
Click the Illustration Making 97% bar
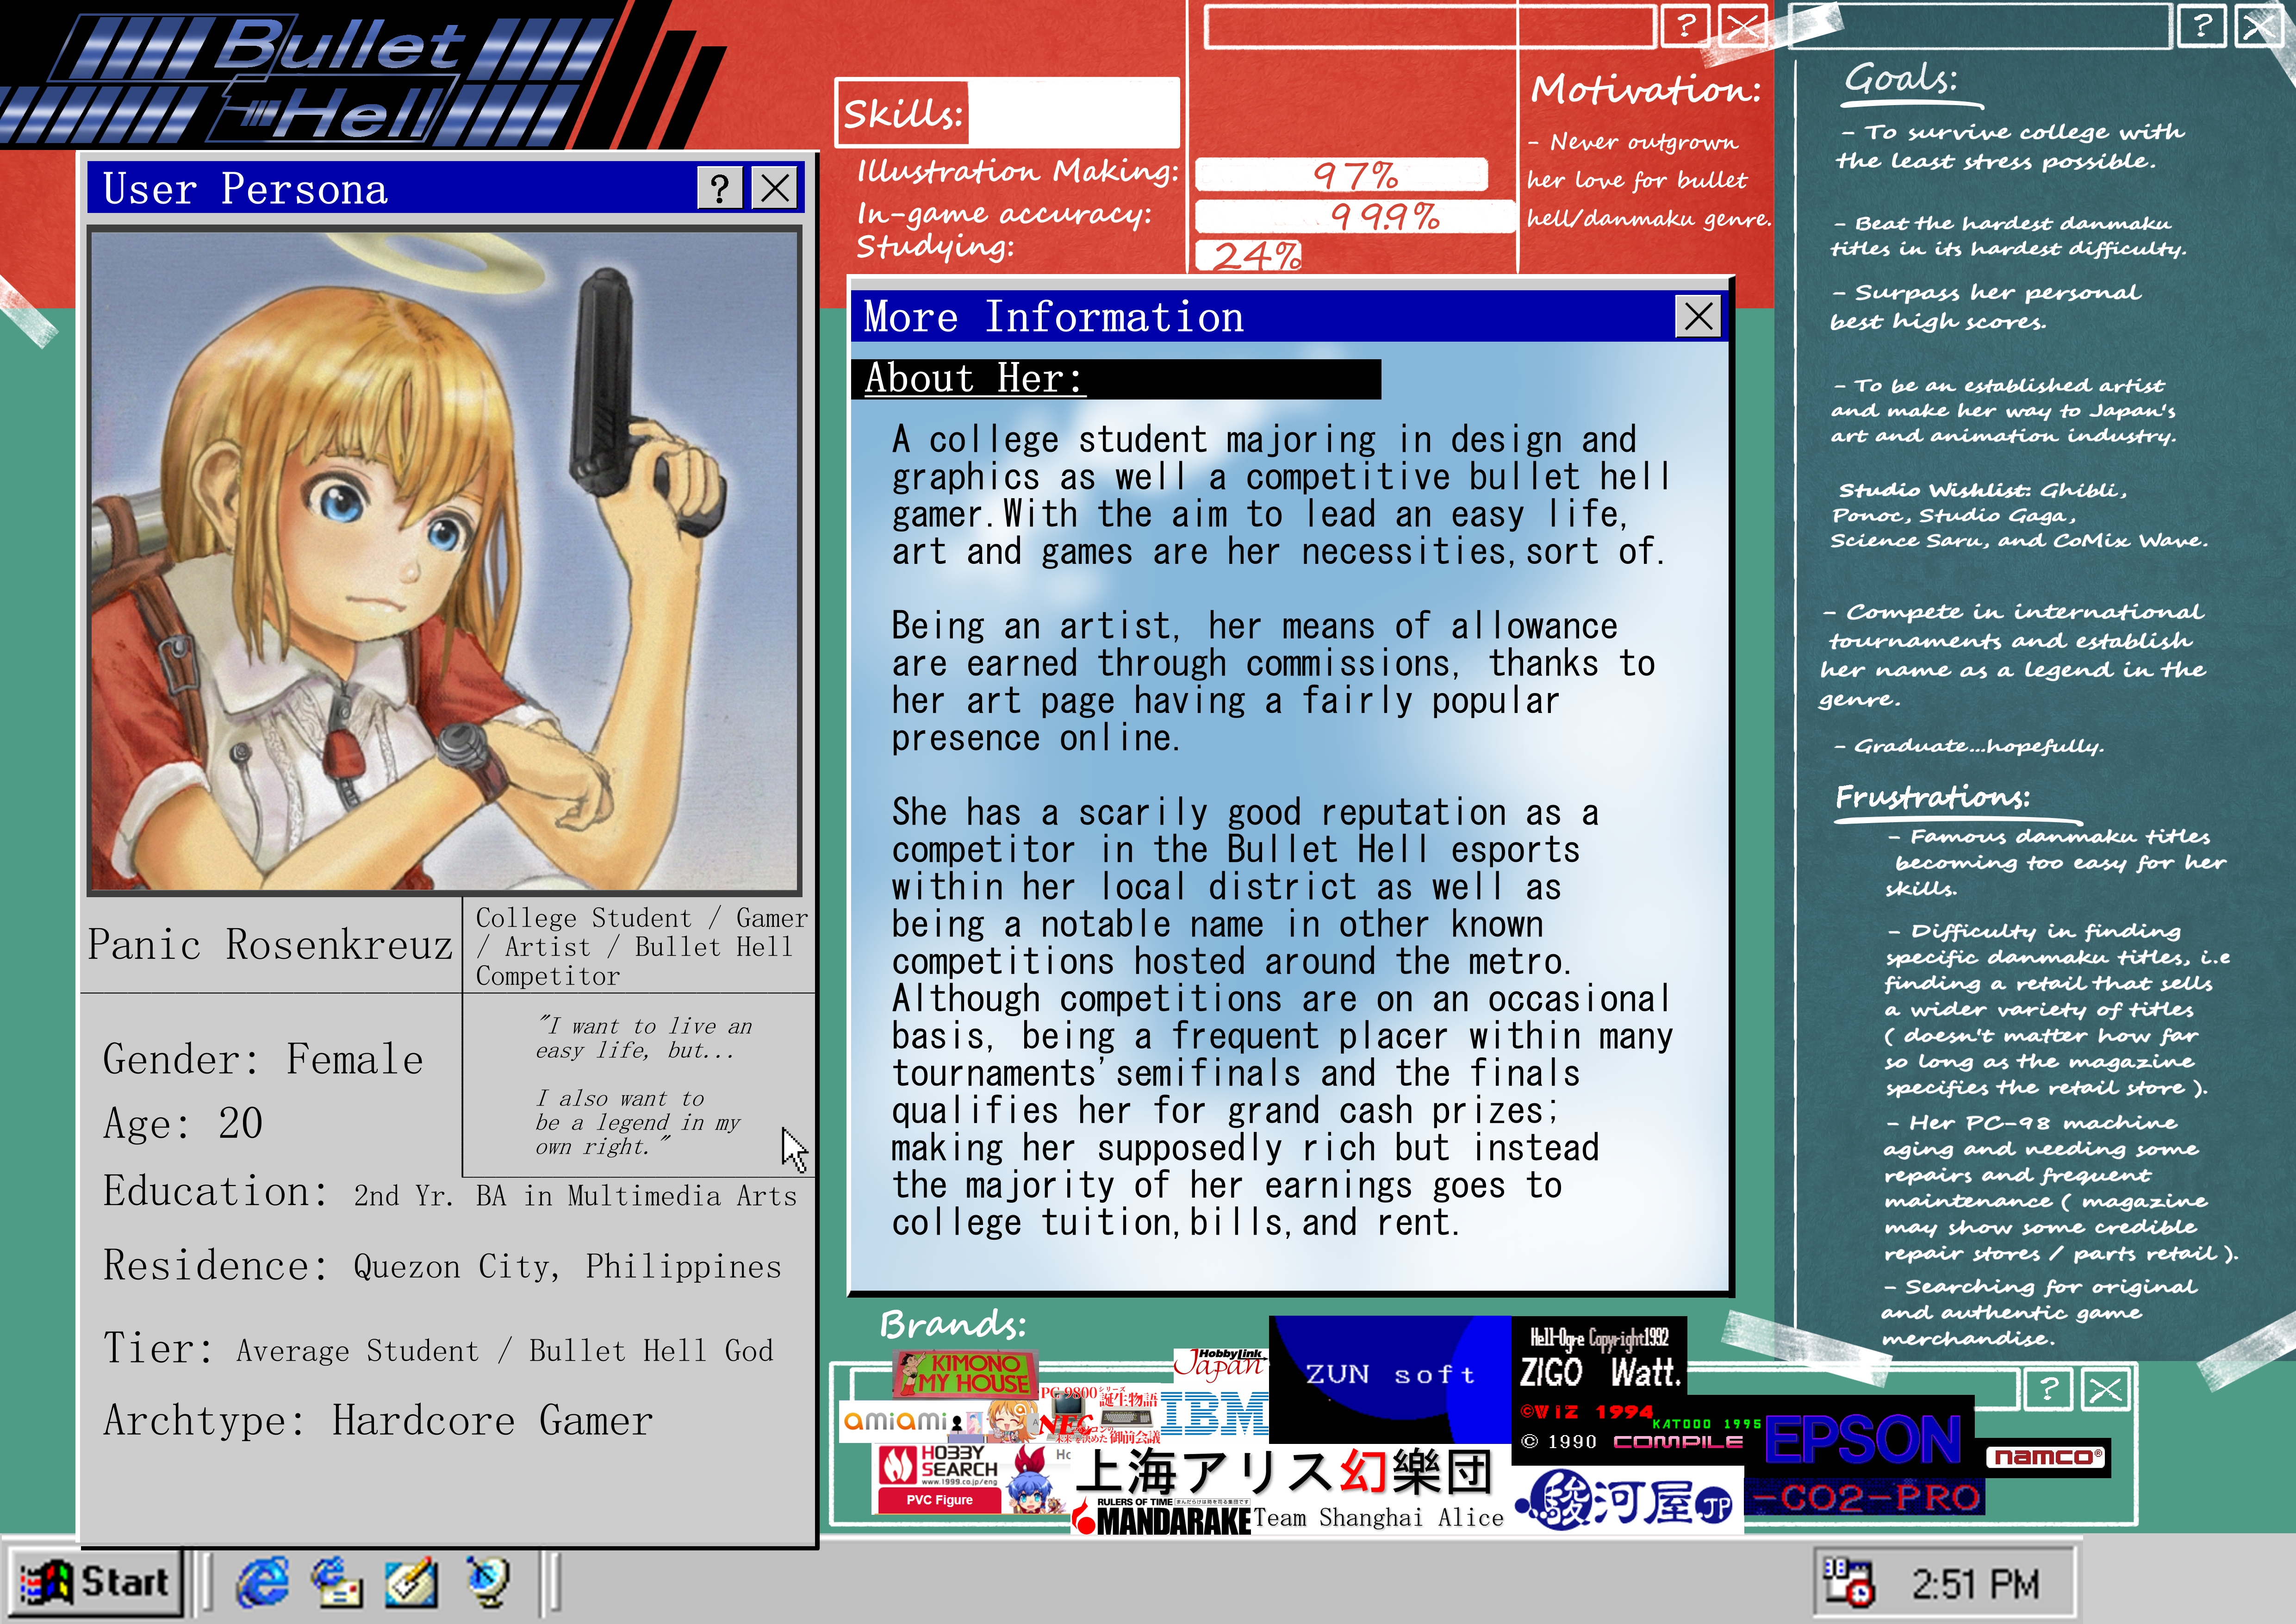[x=1342, y=175]
